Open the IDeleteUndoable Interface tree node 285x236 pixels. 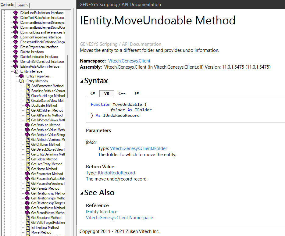click(38, 57)
